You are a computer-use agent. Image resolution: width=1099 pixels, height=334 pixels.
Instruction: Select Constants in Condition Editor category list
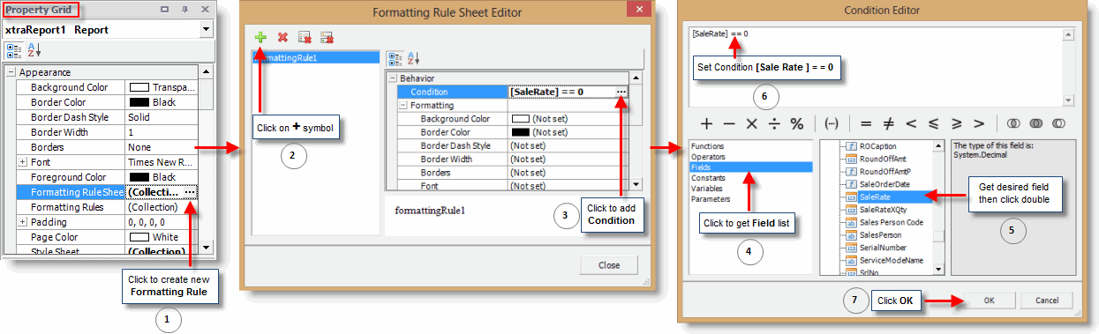(708, 177)
